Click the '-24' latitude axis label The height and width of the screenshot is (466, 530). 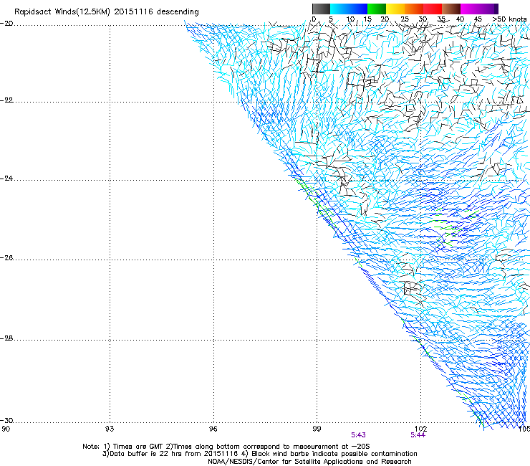(6, 179)
